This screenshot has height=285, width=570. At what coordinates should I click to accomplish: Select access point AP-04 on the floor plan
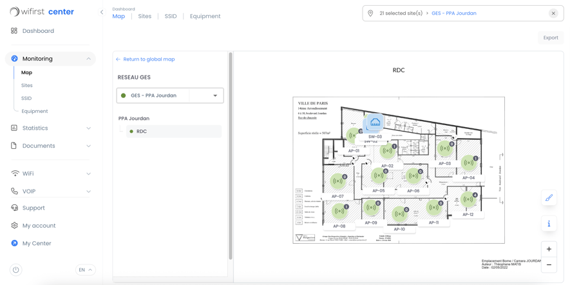(469, 163)
